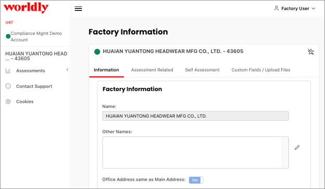Viewport: 325px width, 189px height.
Task: Select the Information tab
Action: [x=106, y=70]
